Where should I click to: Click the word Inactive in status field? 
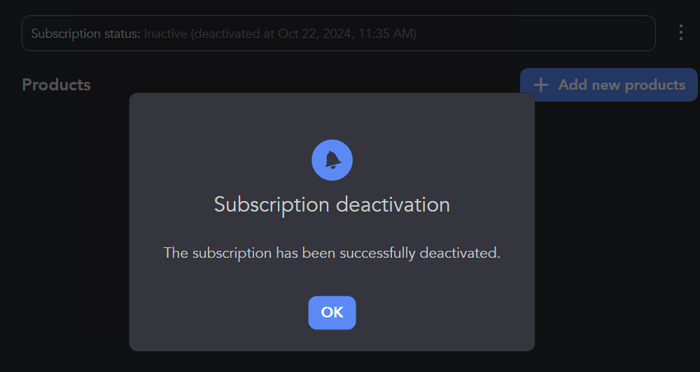coord(166,34)
